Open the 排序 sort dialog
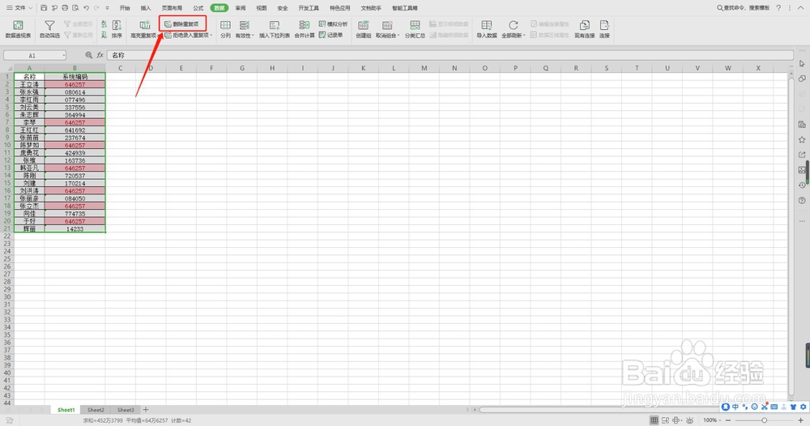 (x=117, y=29)
